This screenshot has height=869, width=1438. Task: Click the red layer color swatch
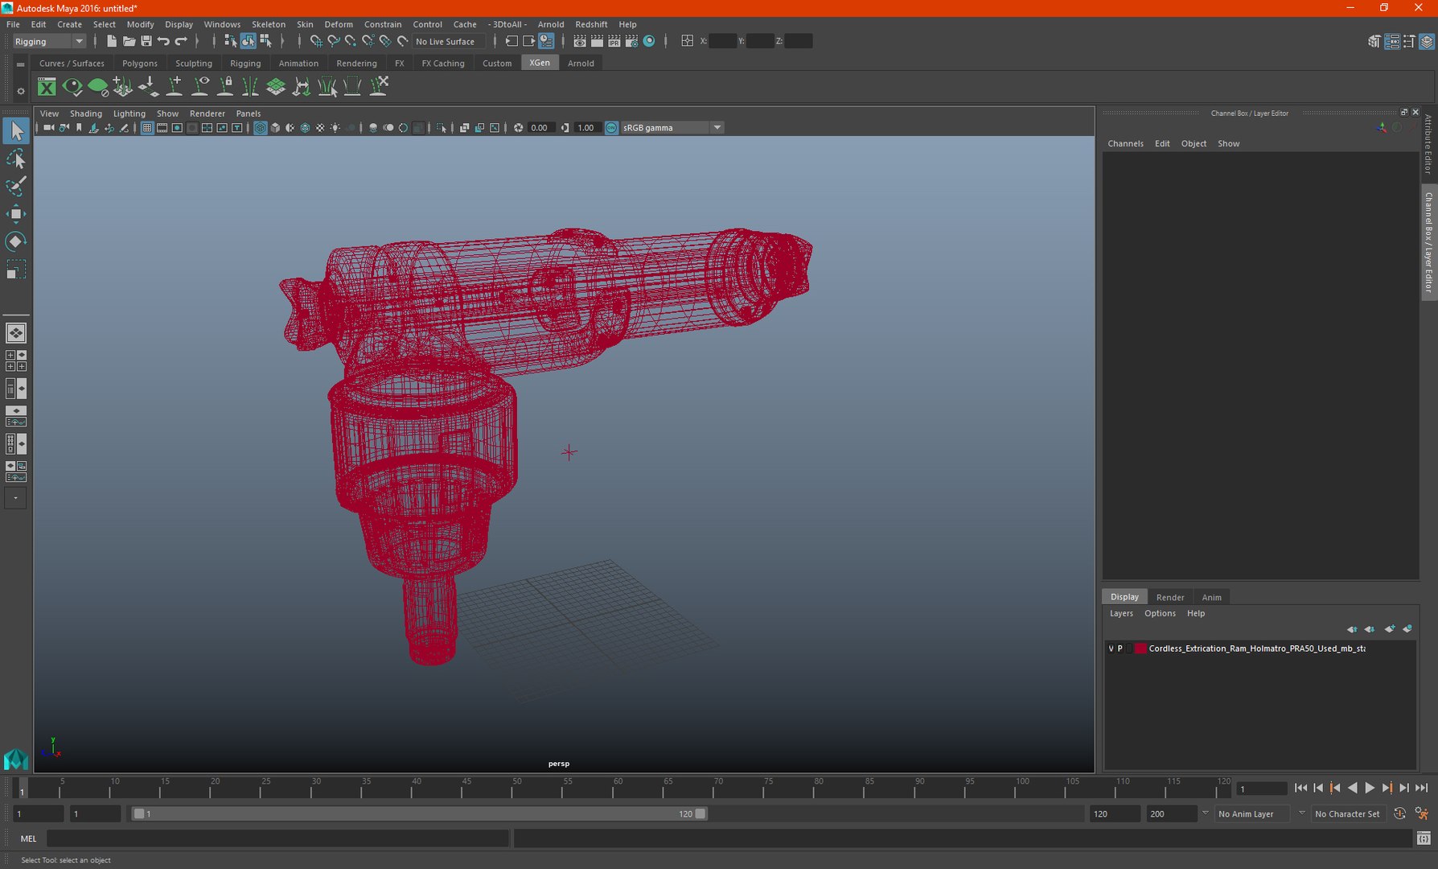pos(1140,649)
